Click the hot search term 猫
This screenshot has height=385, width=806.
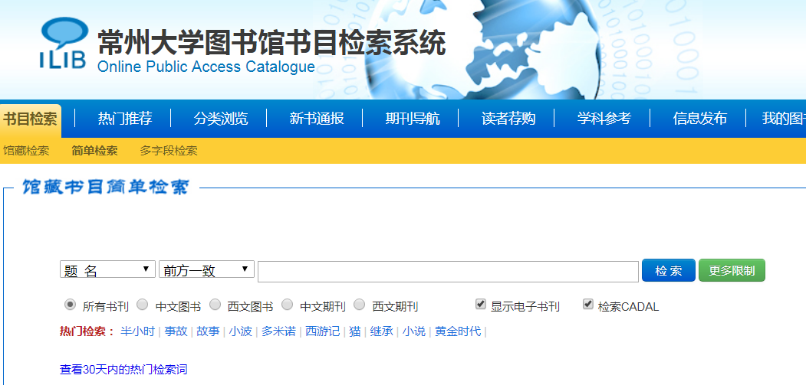point(355,331)
